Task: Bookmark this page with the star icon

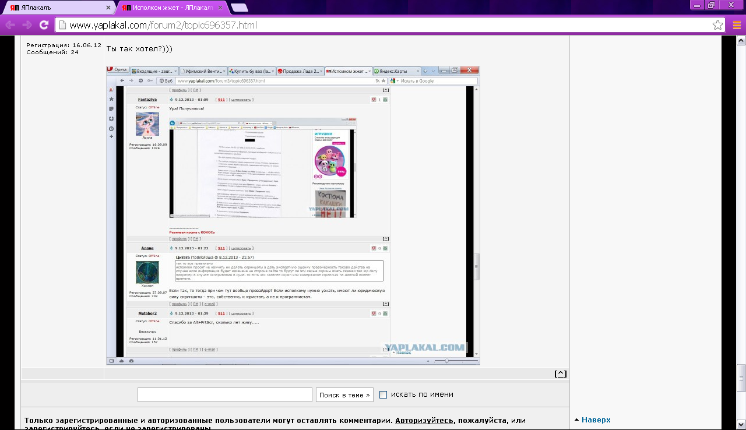Action: (717, 25)
